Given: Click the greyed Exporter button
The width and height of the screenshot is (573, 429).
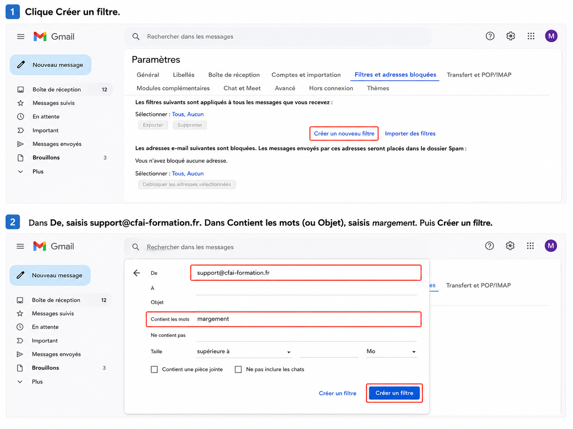Looking at the screenshot, I should (x=153, y=125).
